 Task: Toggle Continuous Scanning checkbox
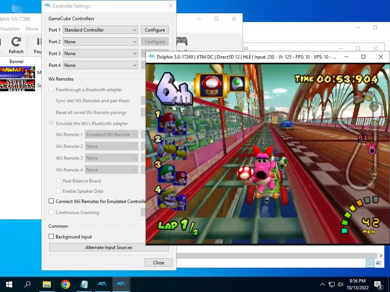point(51,212)
